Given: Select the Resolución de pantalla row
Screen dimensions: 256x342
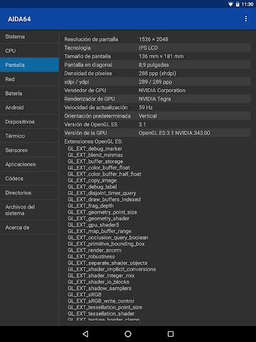Looking at the screenshot, I should [157, 39].
